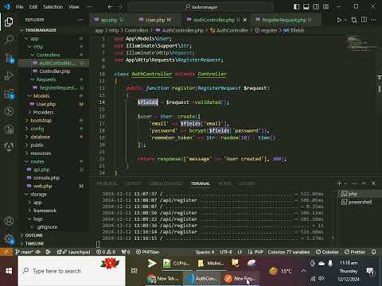The image size is (382, 286).
Task: Click the editor minimap overview
Action: pos(360,44)
